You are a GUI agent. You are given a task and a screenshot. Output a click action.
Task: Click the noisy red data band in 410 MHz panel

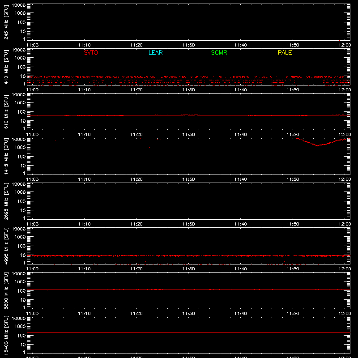(188, 80)
